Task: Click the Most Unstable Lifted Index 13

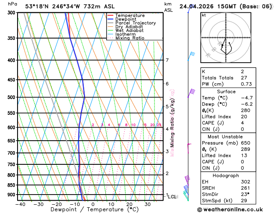Action: coord(244,155)
